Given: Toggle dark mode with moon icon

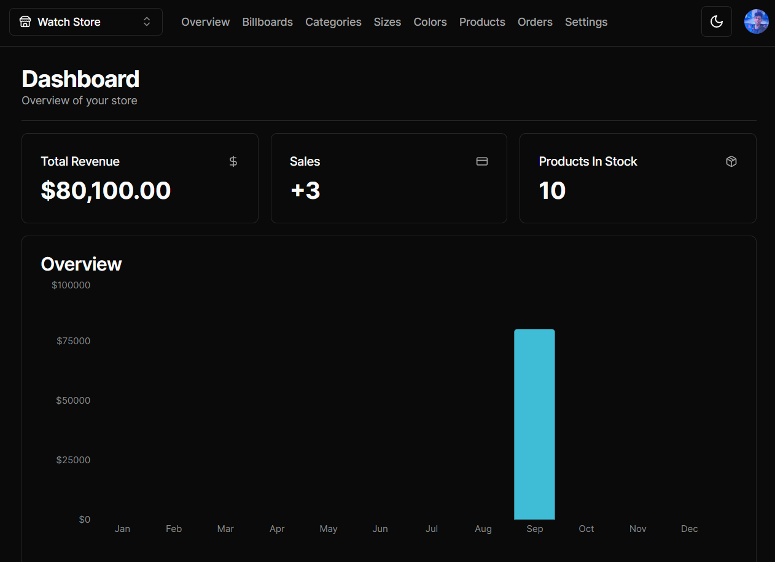Looking at the screenshot, I should (716, 21).
